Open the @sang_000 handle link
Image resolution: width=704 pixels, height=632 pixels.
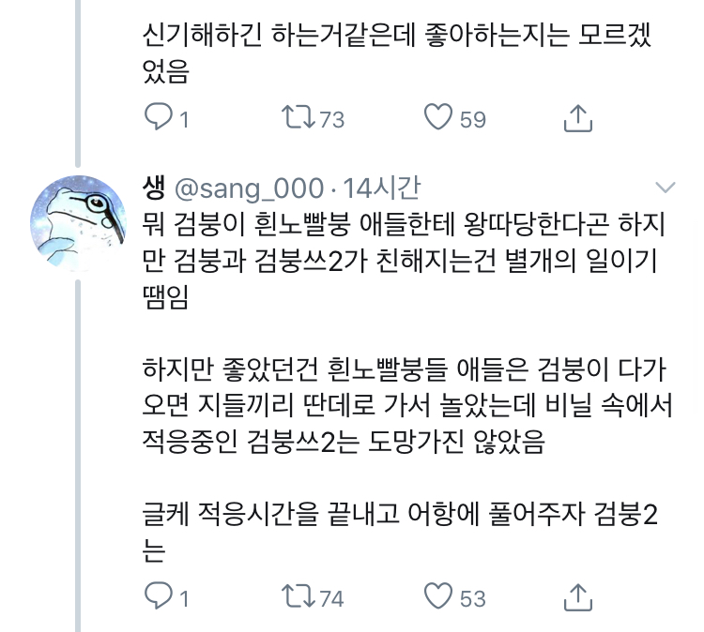tap(250, 188)
